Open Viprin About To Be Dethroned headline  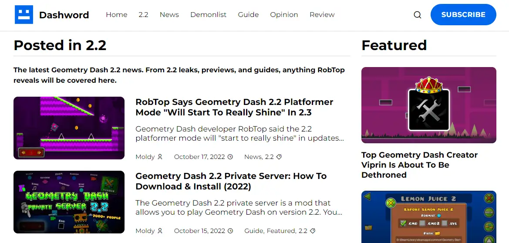pos(419,165)
